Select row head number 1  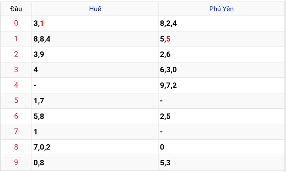[x=16, y=39]
